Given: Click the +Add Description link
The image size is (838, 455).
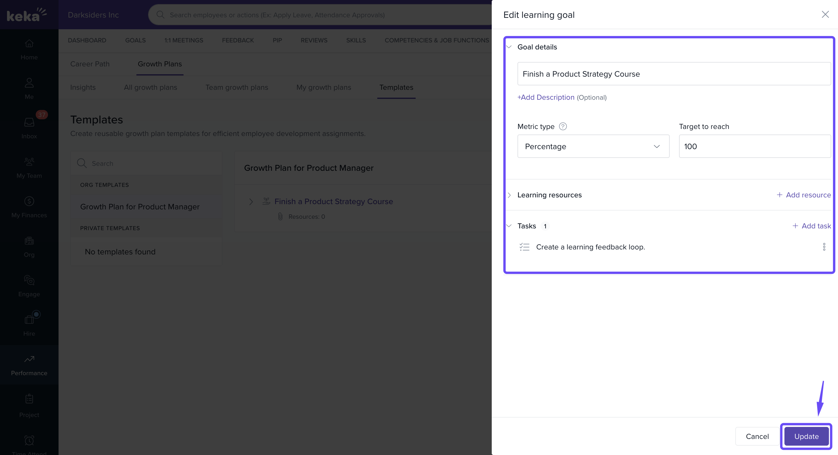Looking at the screenshot, I should (546, 97).
